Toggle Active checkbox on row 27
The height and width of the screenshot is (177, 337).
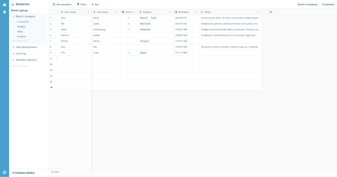coord(129,58)
